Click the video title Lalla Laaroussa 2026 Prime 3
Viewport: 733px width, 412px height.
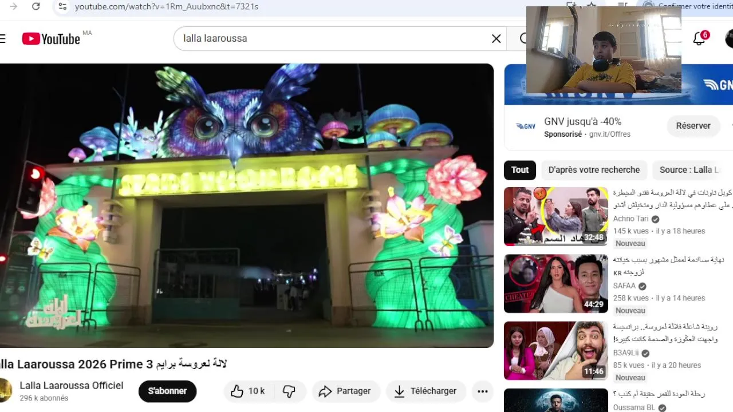pyautogui.click(x=113, y=364)
